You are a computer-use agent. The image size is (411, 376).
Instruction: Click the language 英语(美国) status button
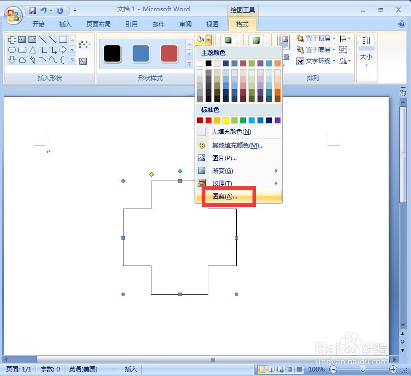click(83, 369)
